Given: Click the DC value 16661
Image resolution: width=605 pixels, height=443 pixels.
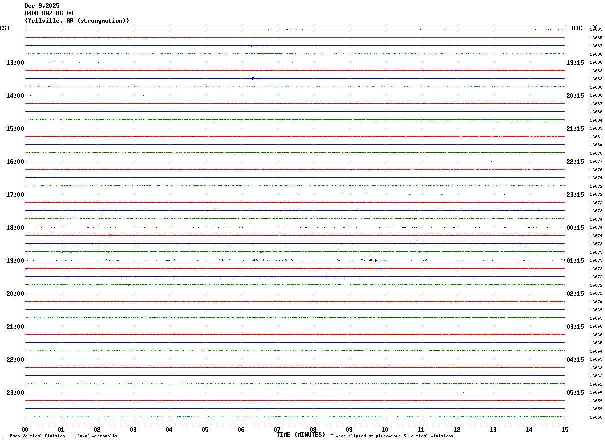Looking at the screenshot, I should (596, 384).
